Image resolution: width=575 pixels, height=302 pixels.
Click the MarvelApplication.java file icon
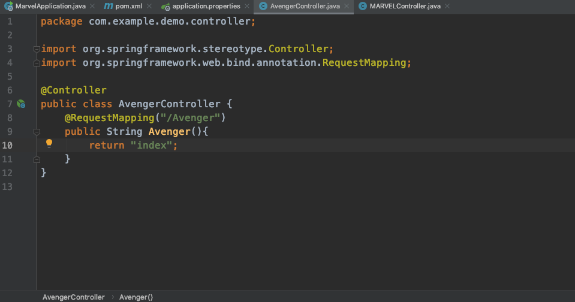8,6
